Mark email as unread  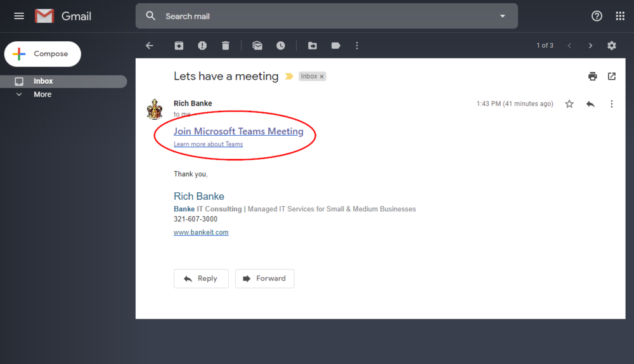click(257, 46)
